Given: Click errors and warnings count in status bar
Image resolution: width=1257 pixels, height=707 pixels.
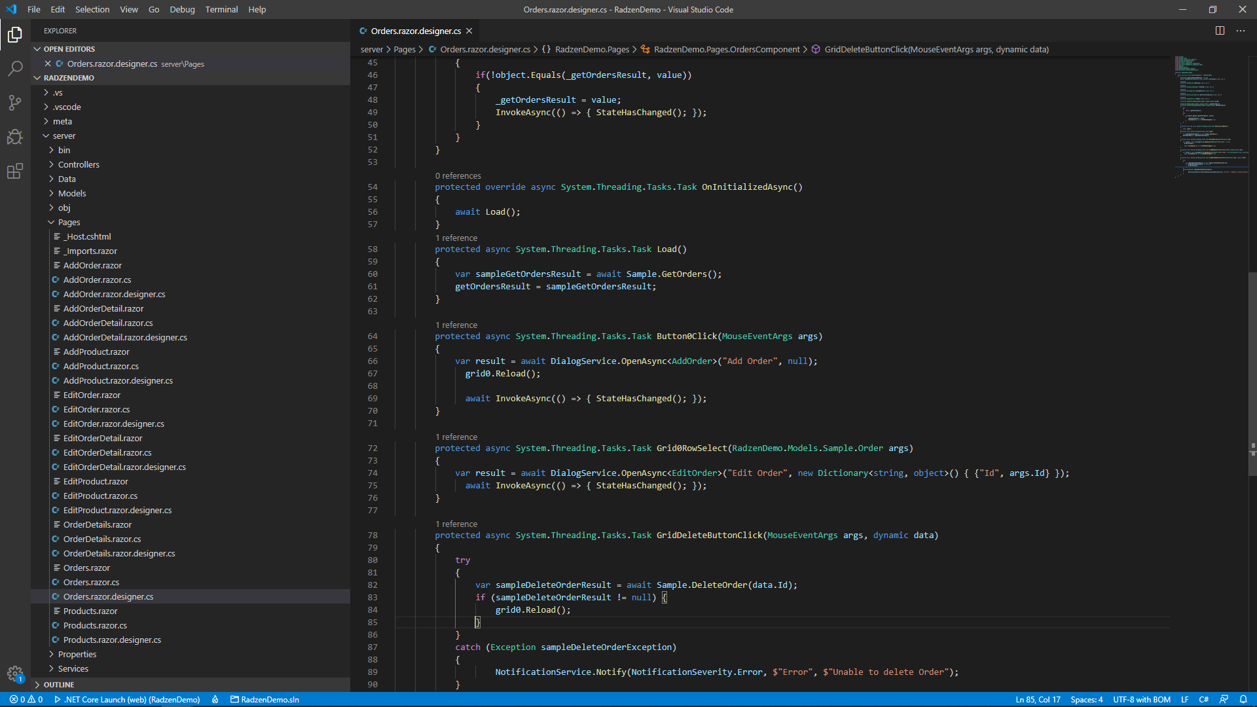Looking at the screenshot, I should [x=26, y=699].
